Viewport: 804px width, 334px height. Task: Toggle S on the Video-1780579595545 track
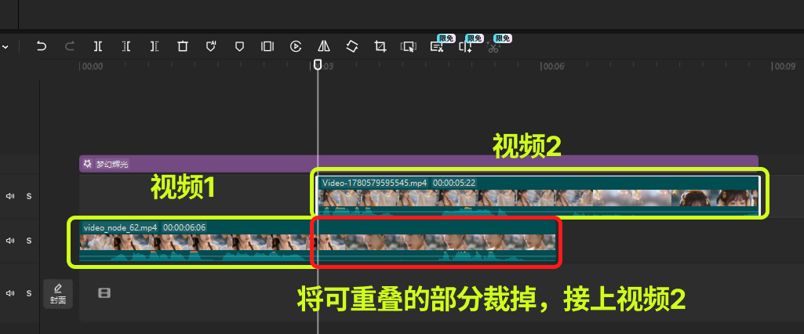click(x=29, y=196)
